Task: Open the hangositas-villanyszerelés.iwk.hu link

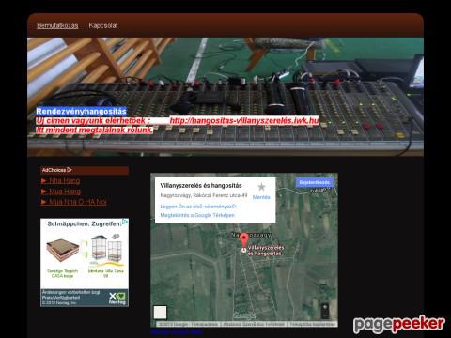Action: 244,120
